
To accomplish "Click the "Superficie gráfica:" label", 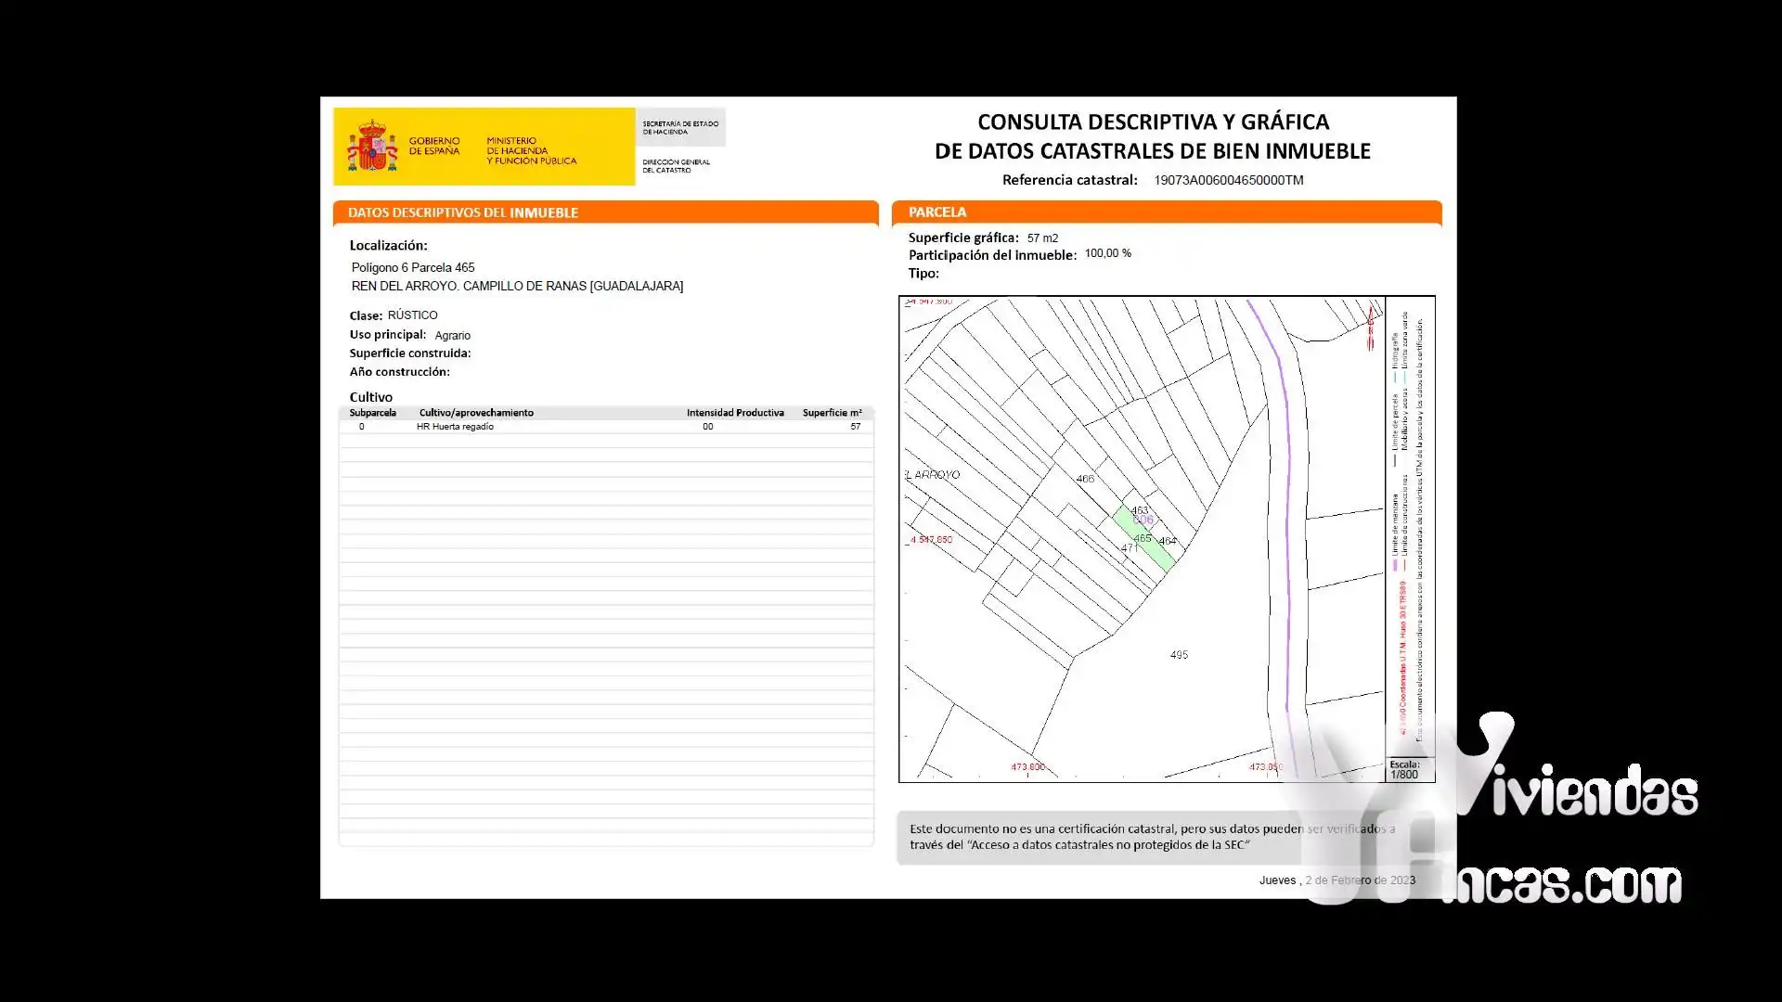I will click(962, 238).
